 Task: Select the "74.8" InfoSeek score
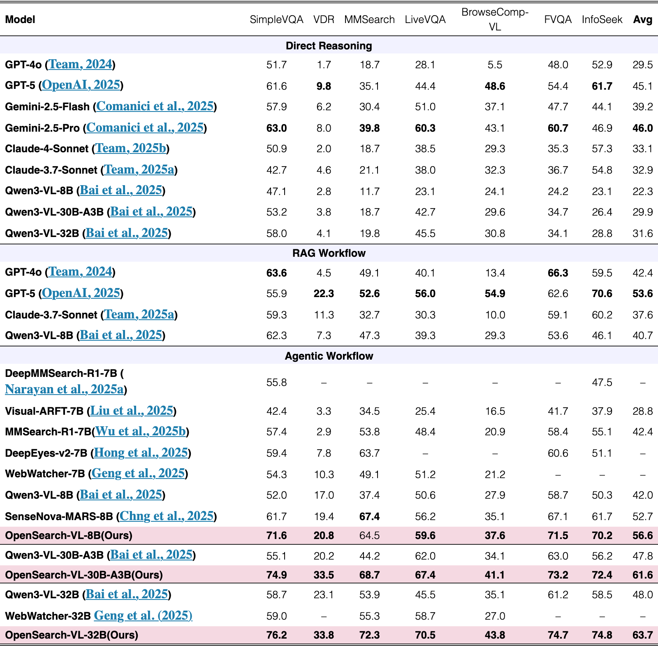(602, 635)
